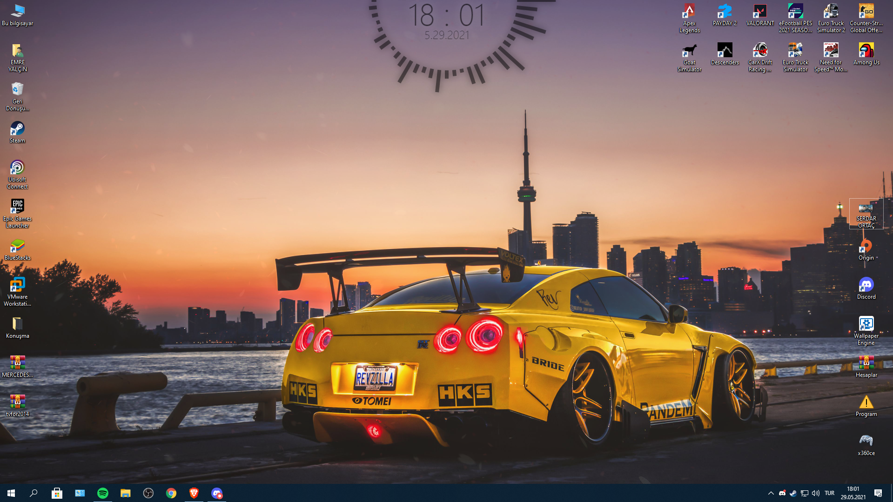Open Bu bilgisayar desktop icon

pyautogui.click(x=17, y=15)
